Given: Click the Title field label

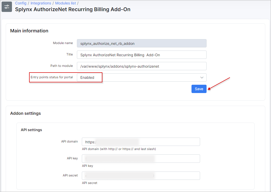Looking at the screenshot, I should (70, 54).
